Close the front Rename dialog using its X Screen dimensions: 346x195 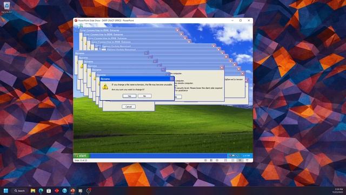pos(172,79)
